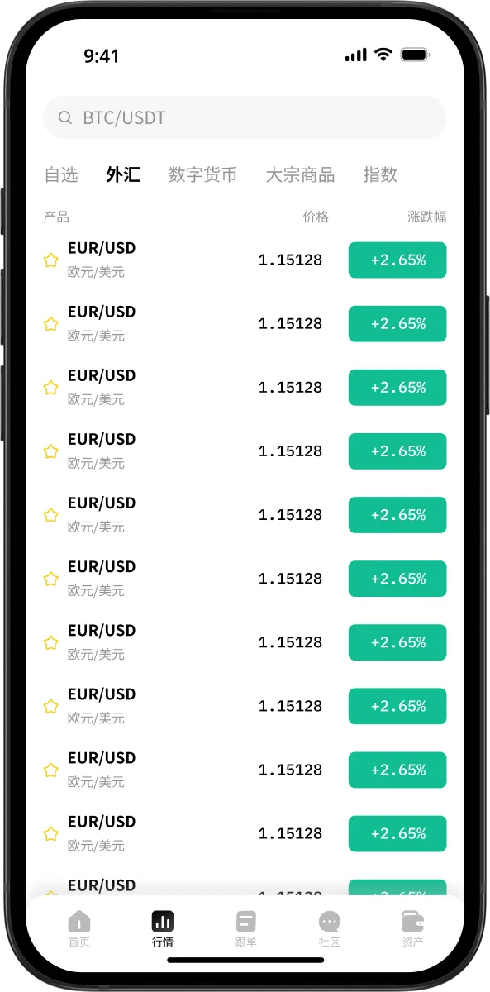Click the topmost green +2.65% button
Viewport: 490px width, 992px height.
point(397,260)
